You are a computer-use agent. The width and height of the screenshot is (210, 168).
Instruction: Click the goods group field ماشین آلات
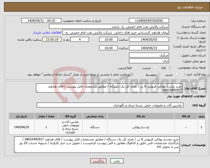[x=110, y=105]
